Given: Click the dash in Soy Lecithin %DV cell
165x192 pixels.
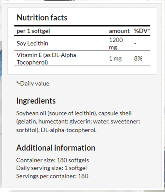Looking at the screenshot, I should point(135,43).
